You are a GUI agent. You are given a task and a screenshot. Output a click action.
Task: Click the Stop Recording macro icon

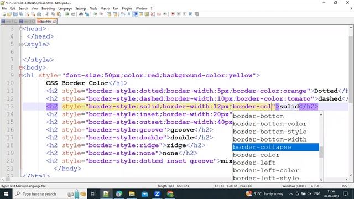[x=179, y=14]
